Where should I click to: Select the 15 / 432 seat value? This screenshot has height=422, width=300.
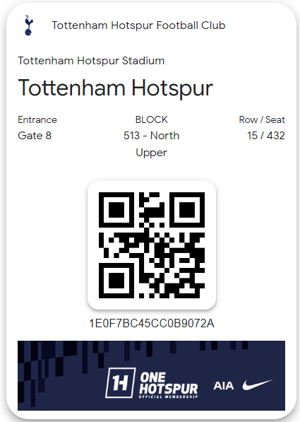pyautogui.click(x=266, y=136)
